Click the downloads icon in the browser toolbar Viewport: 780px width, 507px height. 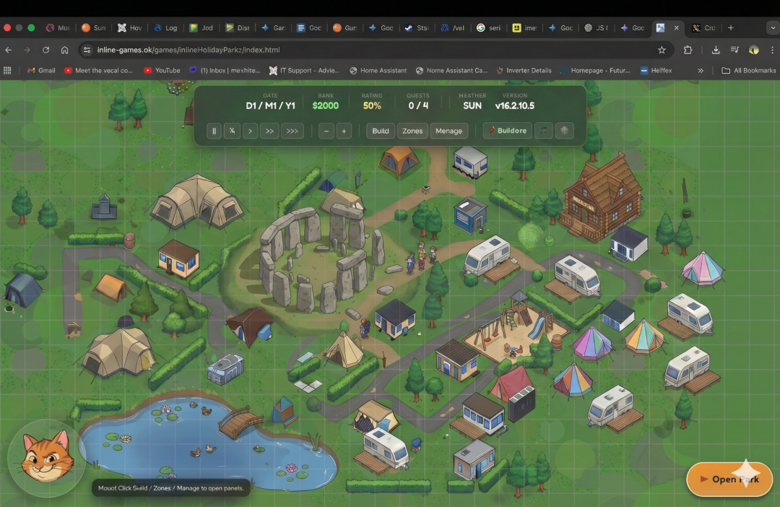click(x=716, y=50)
